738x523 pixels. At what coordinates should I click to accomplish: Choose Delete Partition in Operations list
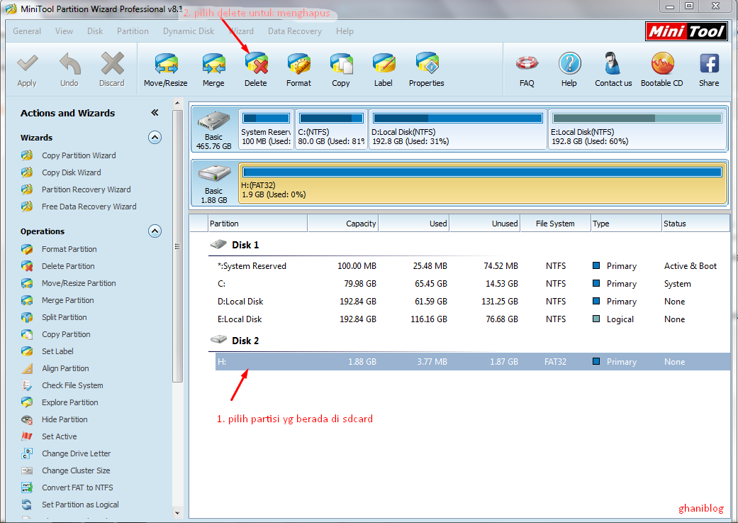(x=68, y=266)
